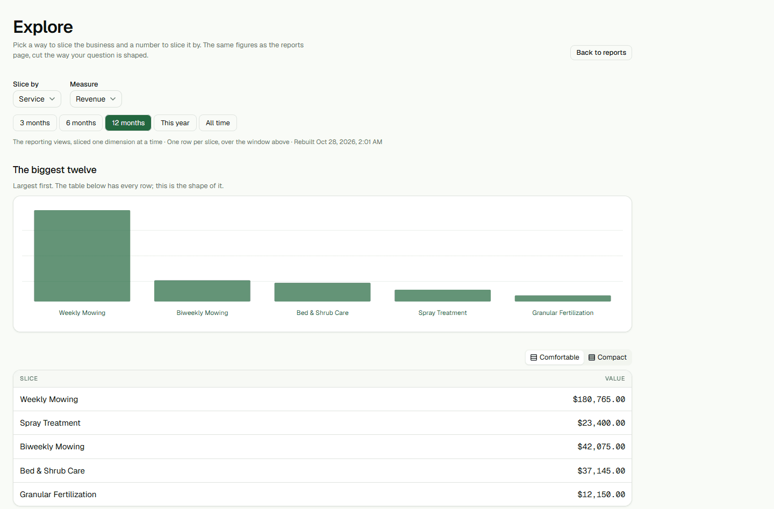Click the Biweekly Mowing chart axis label
Image resolution: width=774 pixels, height=509 pixels.
pos(202,313)
